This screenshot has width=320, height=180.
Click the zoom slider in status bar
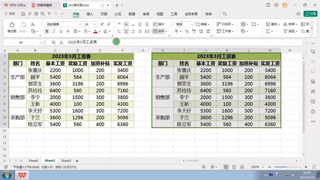click(287, 167)
